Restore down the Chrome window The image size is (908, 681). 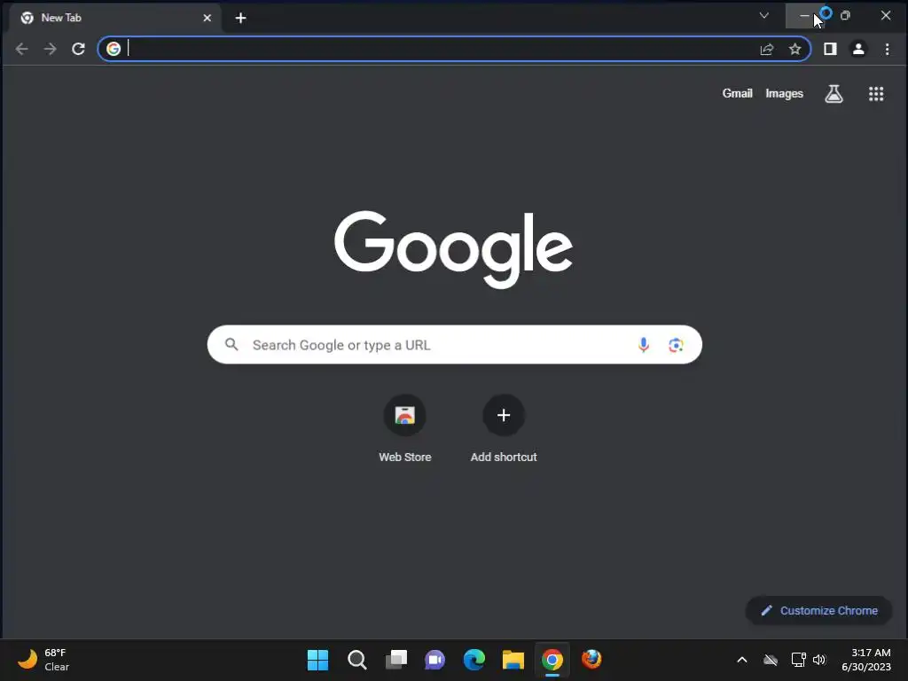845,16
